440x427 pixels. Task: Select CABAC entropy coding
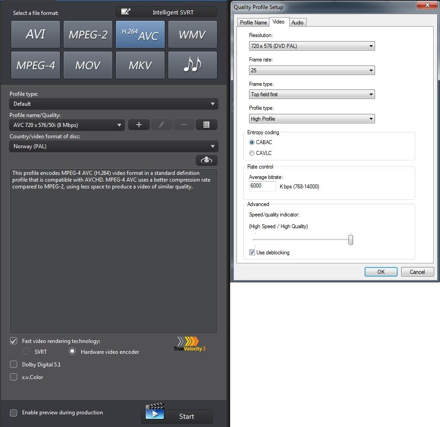252,142
